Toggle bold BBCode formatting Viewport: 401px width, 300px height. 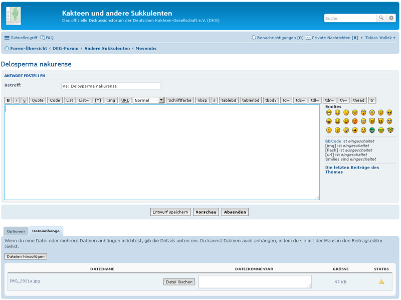(8, 100)
